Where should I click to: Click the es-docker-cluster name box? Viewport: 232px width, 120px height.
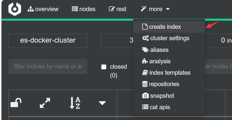48,40
